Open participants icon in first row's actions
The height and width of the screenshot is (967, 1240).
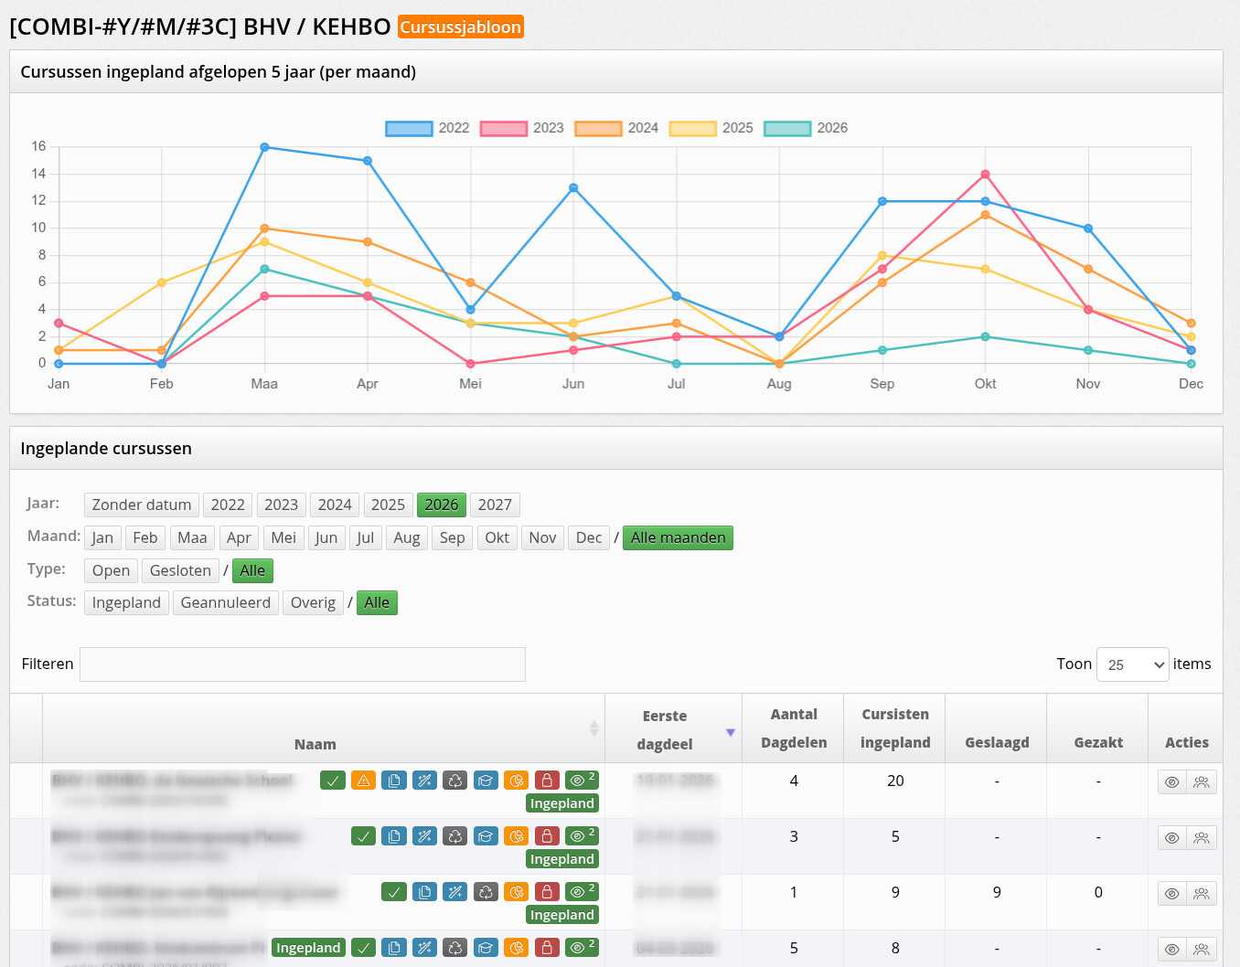coord(1202,782)
